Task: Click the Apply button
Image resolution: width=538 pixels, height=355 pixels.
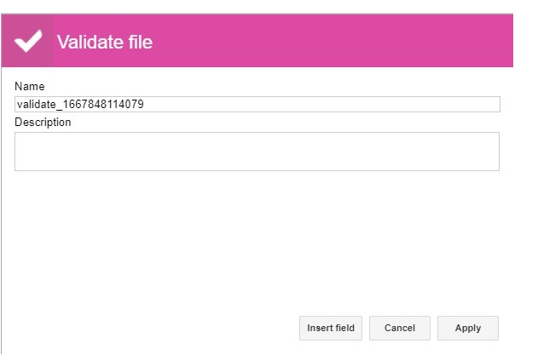Action: pos(468,328)
